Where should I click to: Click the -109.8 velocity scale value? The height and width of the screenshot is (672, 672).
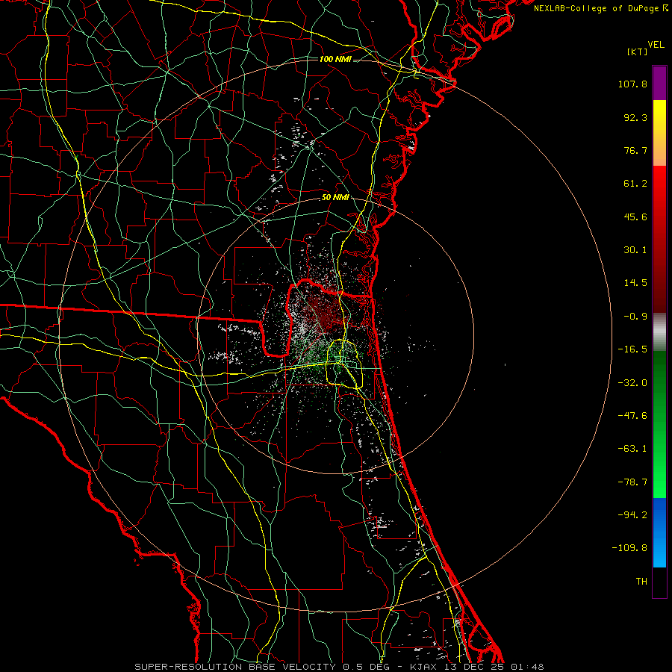click(x=629, y=548)
